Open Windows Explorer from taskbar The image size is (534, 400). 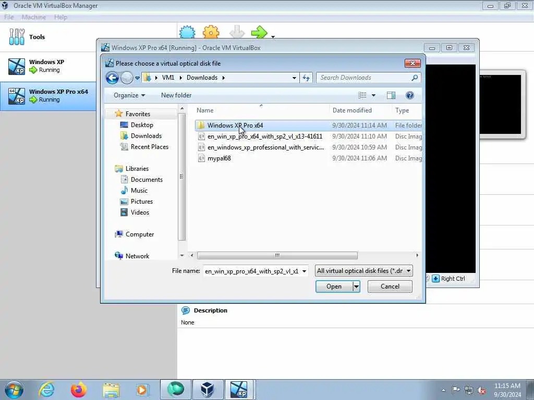coord(111,390)
